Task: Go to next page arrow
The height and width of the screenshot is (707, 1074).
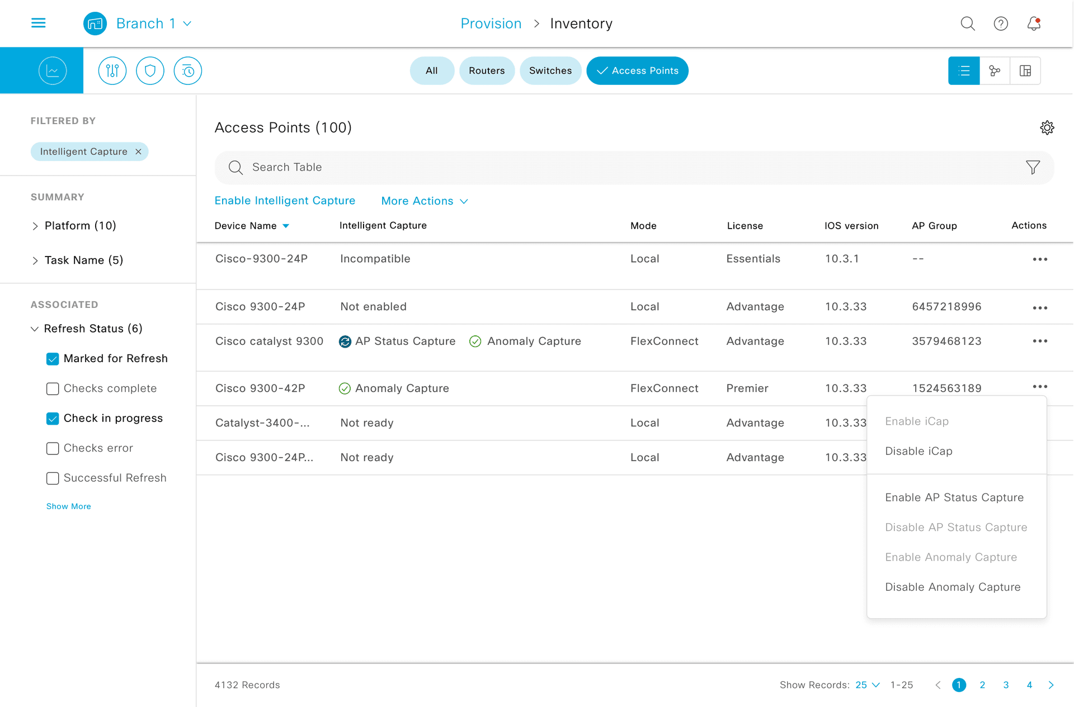Action: point(1051,685)
